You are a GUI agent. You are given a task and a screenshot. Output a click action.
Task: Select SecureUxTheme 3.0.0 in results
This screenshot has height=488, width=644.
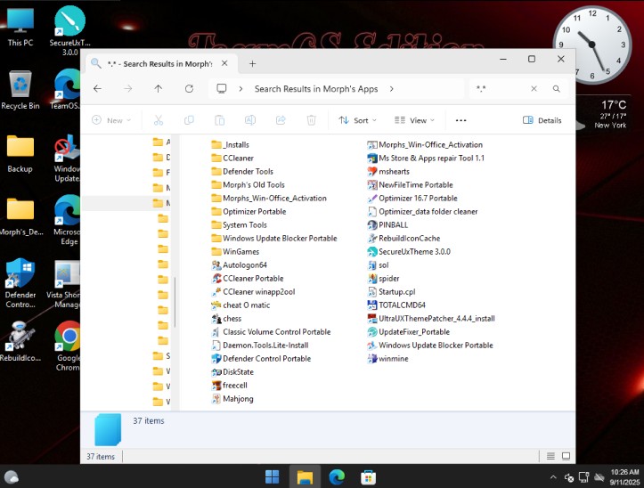tap(409, 252)
